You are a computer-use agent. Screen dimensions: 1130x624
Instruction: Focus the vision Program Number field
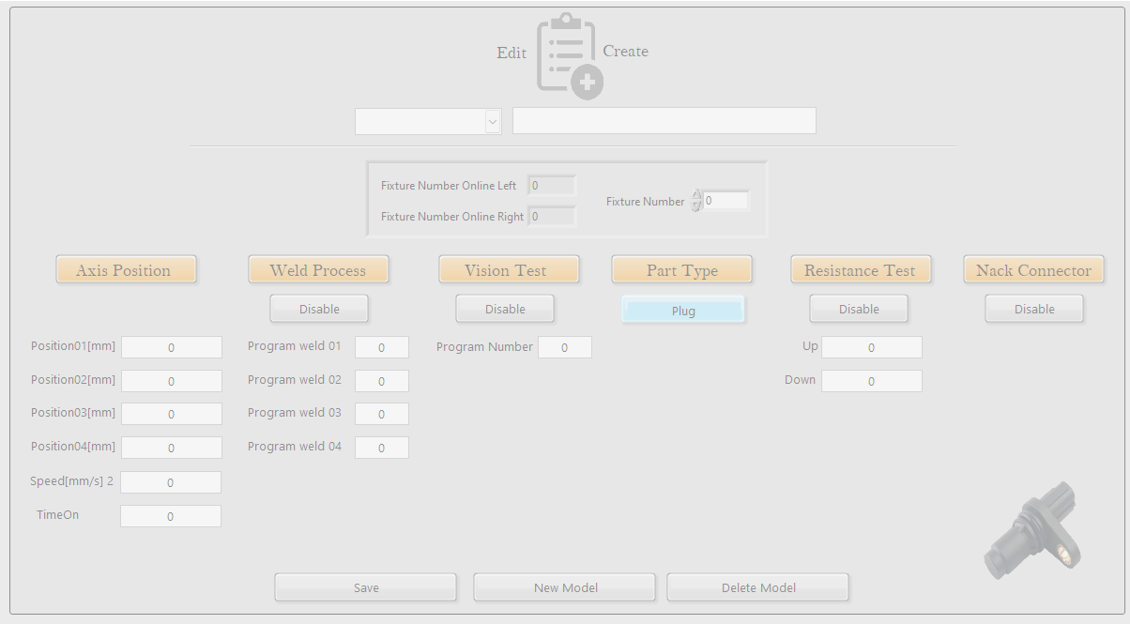(565, 347)
